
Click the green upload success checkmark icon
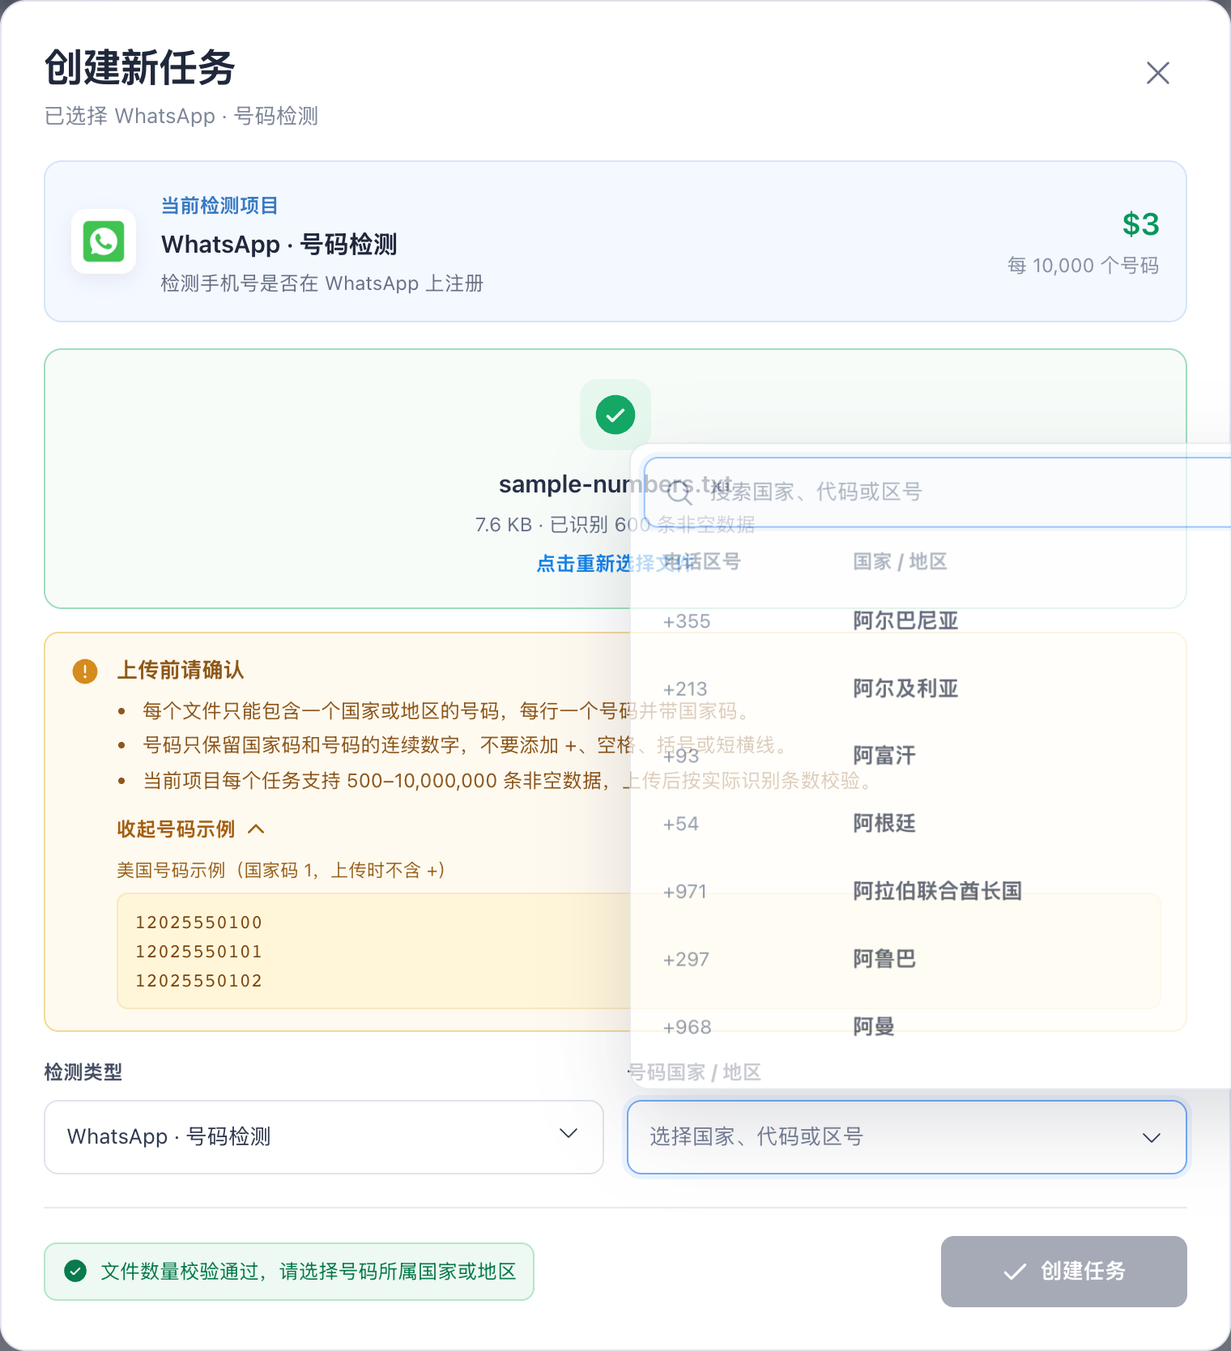click(615, 415)
